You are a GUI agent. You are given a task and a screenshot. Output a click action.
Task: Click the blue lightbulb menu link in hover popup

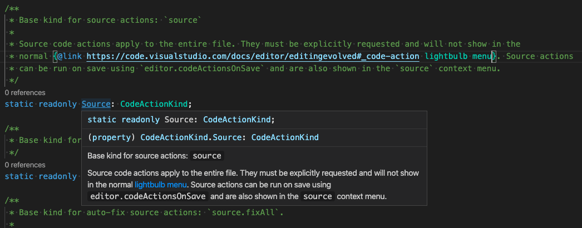[161, 185]
